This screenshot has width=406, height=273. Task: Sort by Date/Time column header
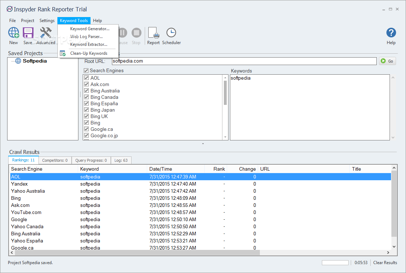coord(176,169)
